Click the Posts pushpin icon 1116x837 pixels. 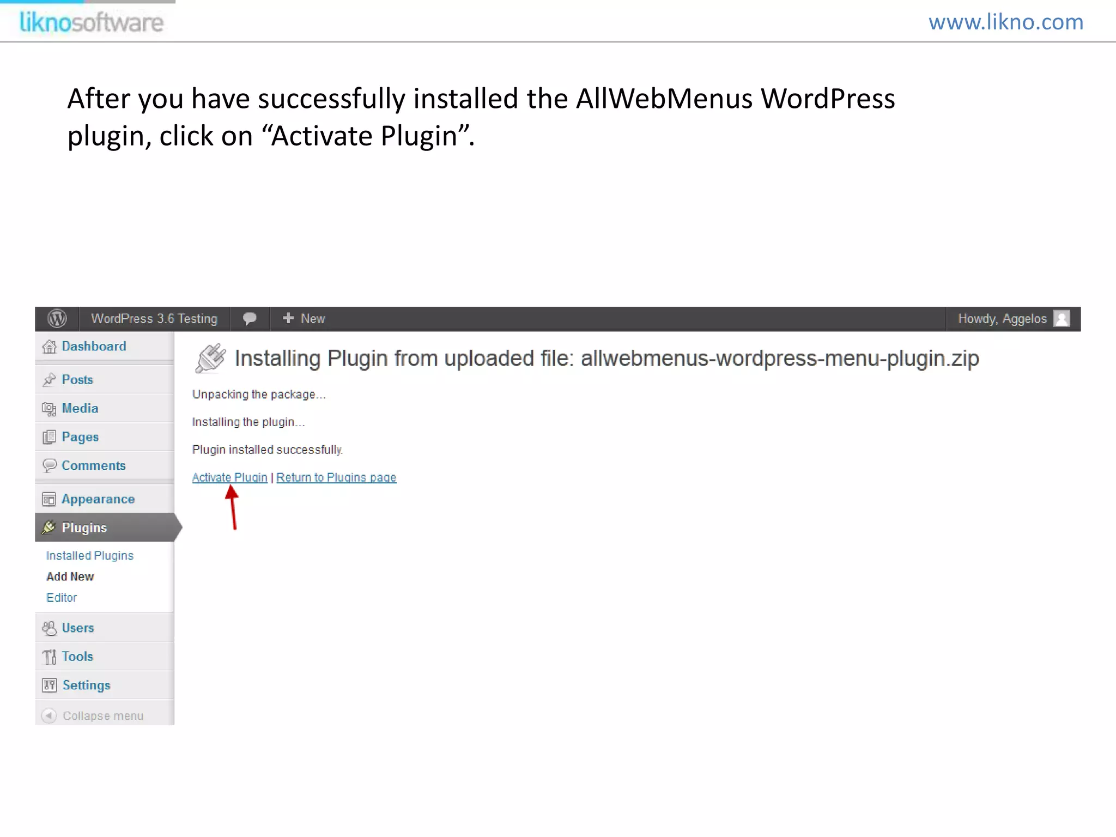pyautogui.click(x=50, y=380)
